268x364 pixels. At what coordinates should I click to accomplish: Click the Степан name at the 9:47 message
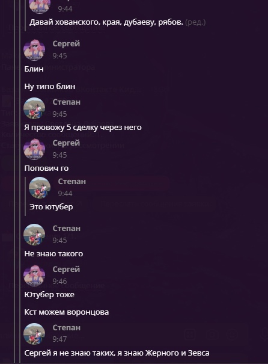tap(67, 327)
